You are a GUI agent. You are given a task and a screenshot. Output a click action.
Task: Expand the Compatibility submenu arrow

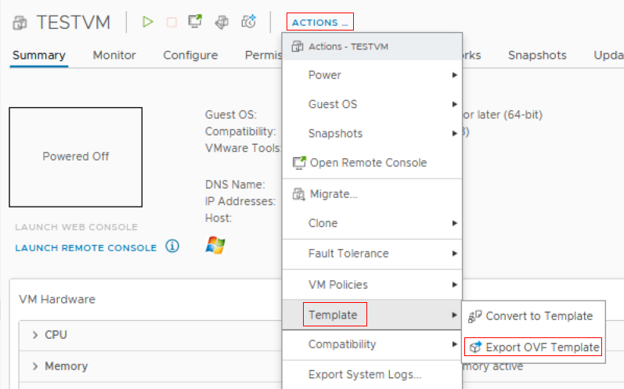click(454, 344)
